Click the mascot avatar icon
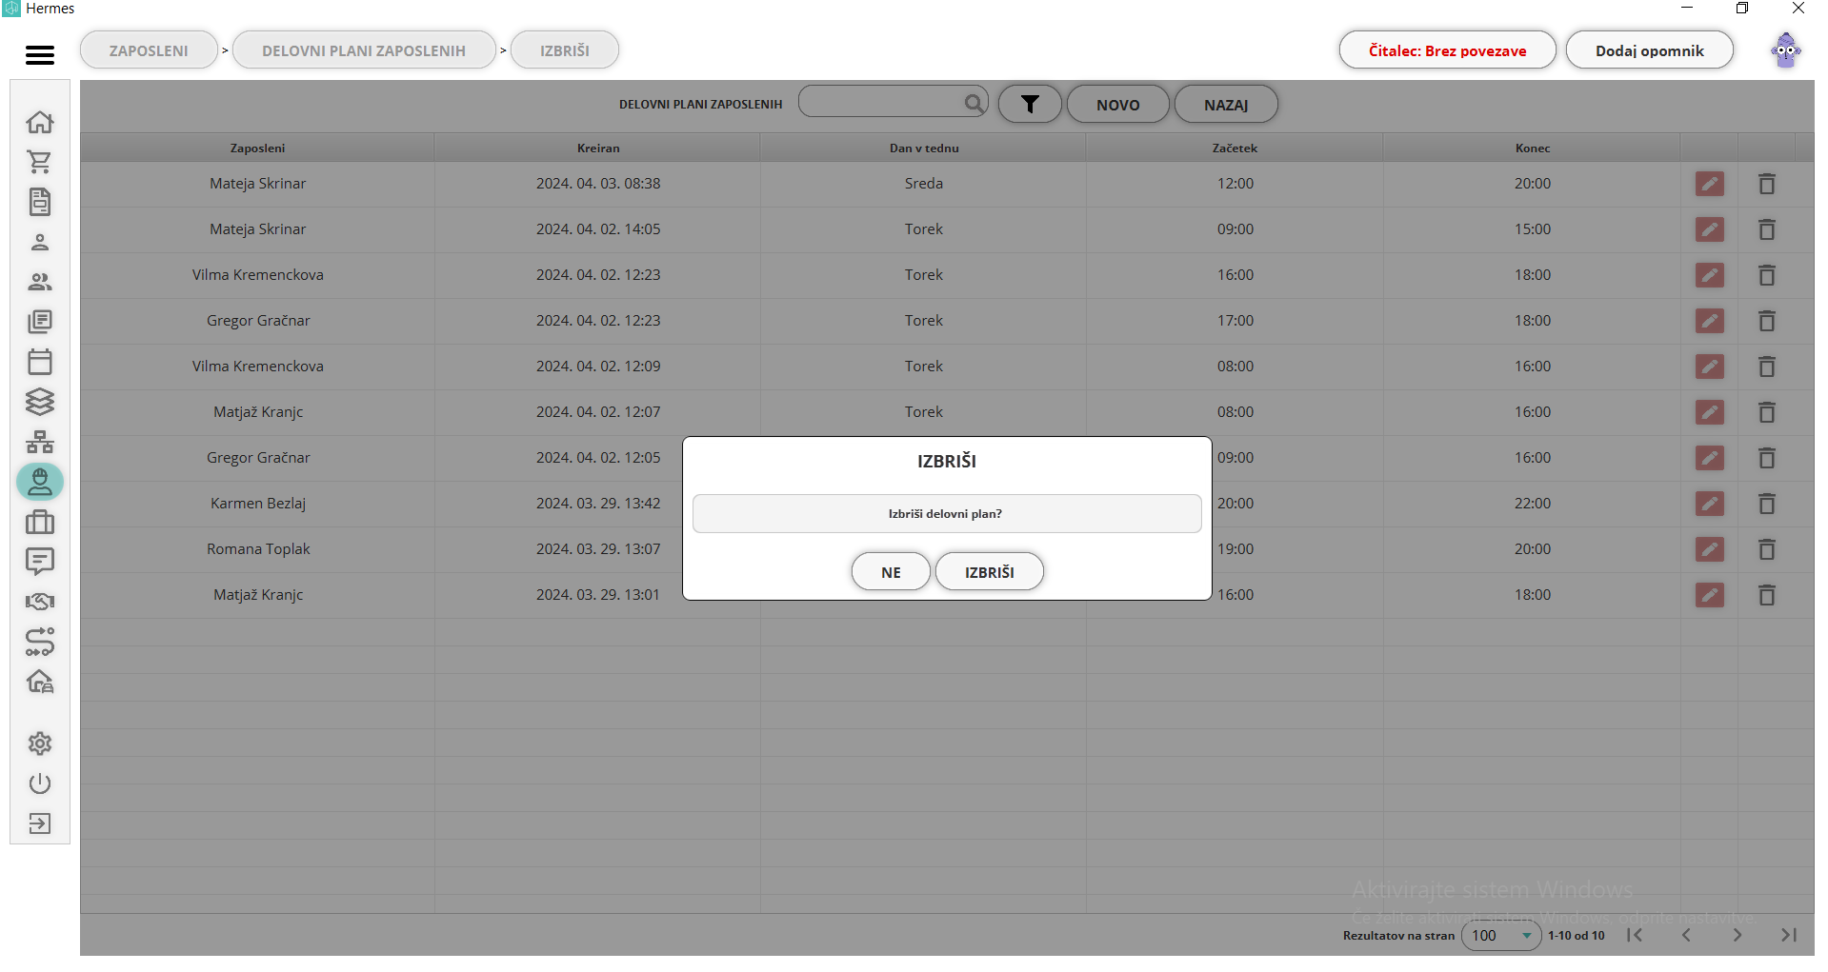The image size is (1828, 972). tap(1785, 50)
